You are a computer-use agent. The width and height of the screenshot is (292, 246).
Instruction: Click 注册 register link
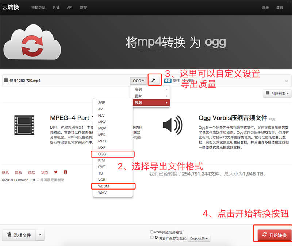click(265, 7)
